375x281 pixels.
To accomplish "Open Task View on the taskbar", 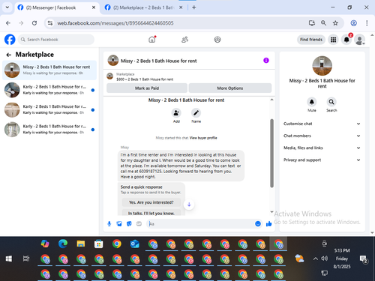I will 26,259.
